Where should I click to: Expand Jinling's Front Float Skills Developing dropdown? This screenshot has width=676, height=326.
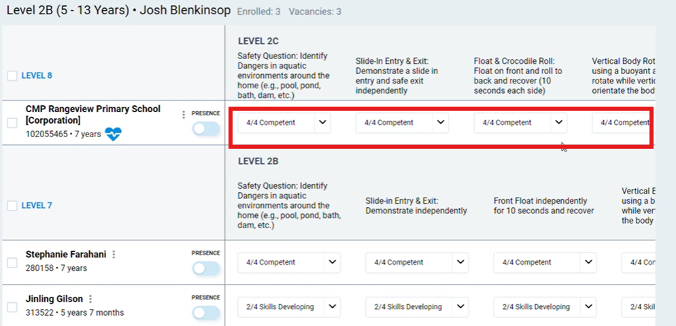(588, 307)
